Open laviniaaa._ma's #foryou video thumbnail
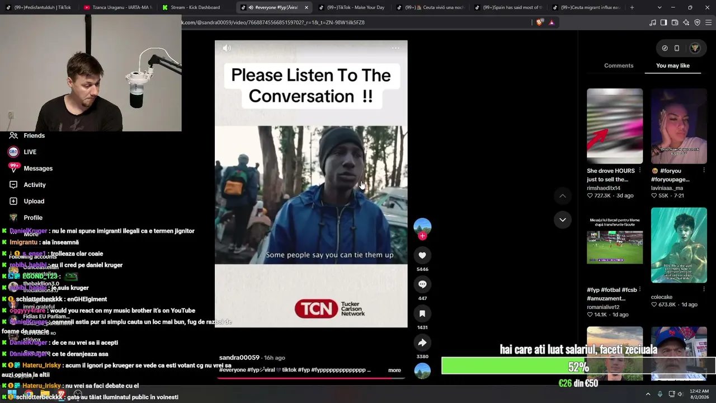716x403 pixels. coord(679,126)
